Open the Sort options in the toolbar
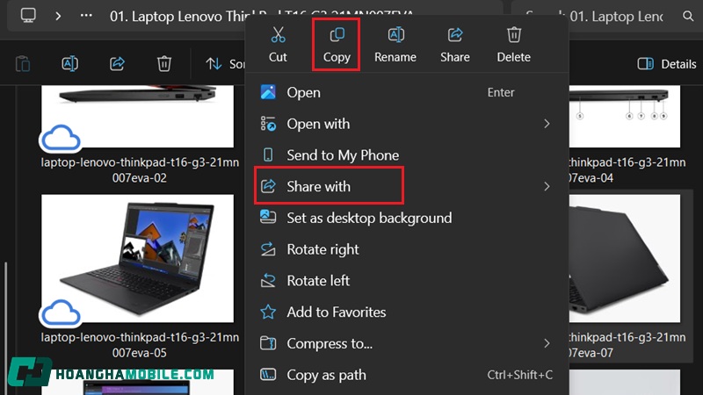This screenshot has width=703, height=395. (226, 63)
